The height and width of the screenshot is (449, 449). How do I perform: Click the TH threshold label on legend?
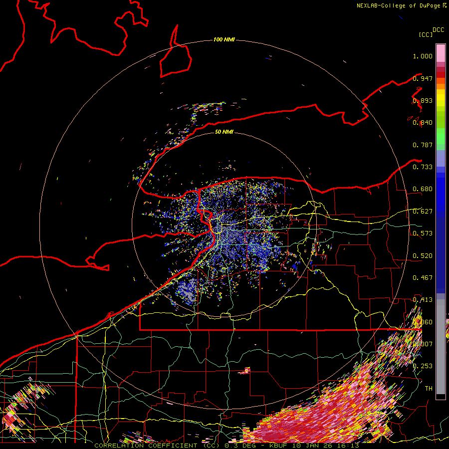point(429,389)
